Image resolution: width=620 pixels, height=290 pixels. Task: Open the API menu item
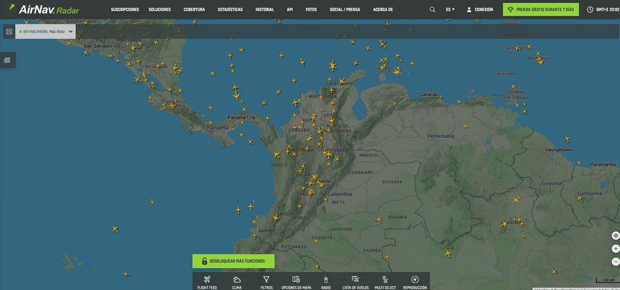290,9
